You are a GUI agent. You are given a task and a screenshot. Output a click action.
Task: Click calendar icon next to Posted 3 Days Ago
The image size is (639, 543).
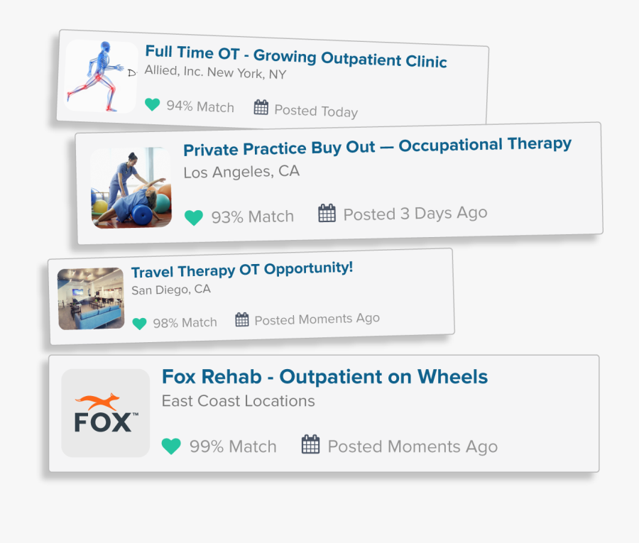327,213
